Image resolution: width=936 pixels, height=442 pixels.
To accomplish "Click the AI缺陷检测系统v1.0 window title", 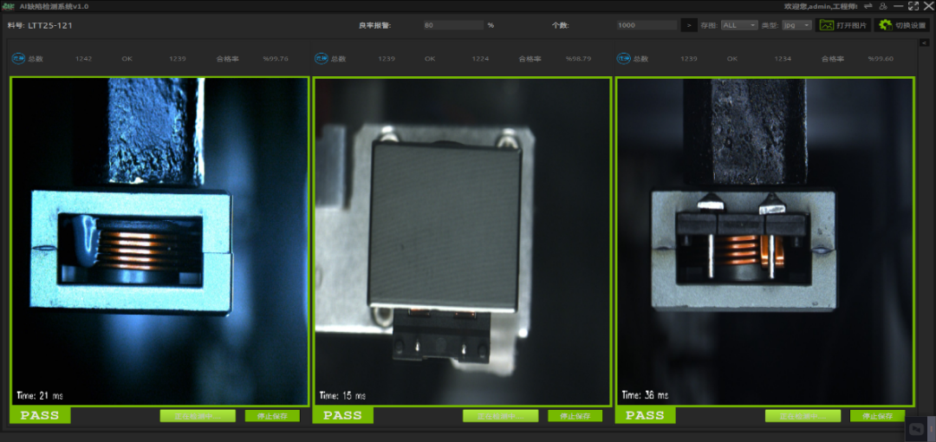I will click(54, 6).
